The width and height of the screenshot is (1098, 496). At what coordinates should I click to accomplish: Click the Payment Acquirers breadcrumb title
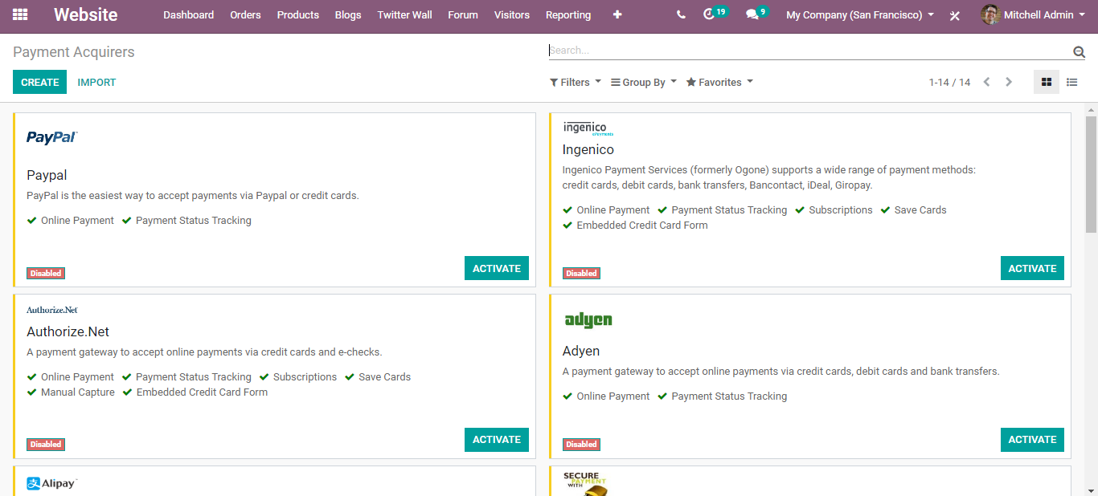pyautogui.click(x=74, y=52)
